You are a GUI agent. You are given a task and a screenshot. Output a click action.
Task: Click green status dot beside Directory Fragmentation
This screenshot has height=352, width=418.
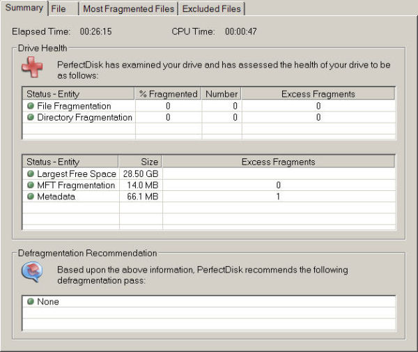pos(31,117)
